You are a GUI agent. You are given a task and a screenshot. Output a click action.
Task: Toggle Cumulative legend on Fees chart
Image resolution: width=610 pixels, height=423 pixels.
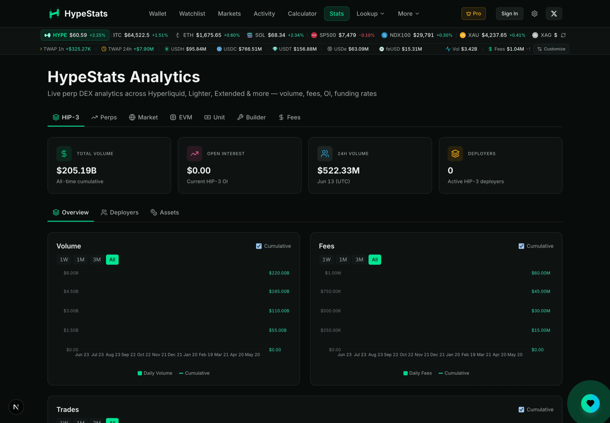(x=454, y=373)
